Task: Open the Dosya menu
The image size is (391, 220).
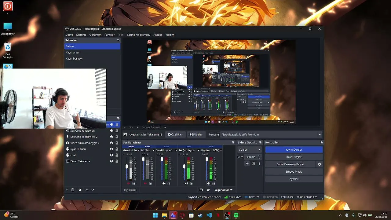Action: pos(69,35)
